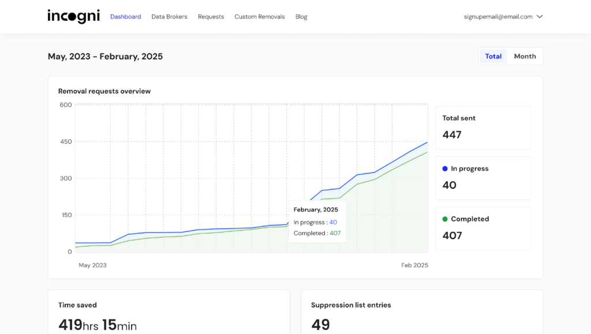The height and width of the screenshot is (334, 591).
Task: Expand the date range May 2023 – February 2025
Action: (104, 56)
